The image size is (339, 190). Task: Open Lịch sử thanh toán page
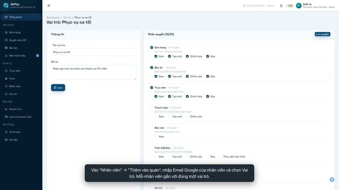click(x=21, y=117)
